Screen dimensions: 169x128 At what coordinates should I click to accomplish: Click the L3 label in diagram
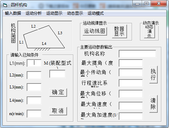60,33
